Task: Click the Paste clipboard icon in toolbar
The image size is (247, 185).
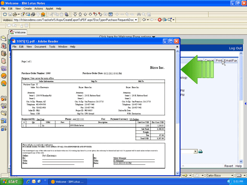Action: click(x=61, y=15)
